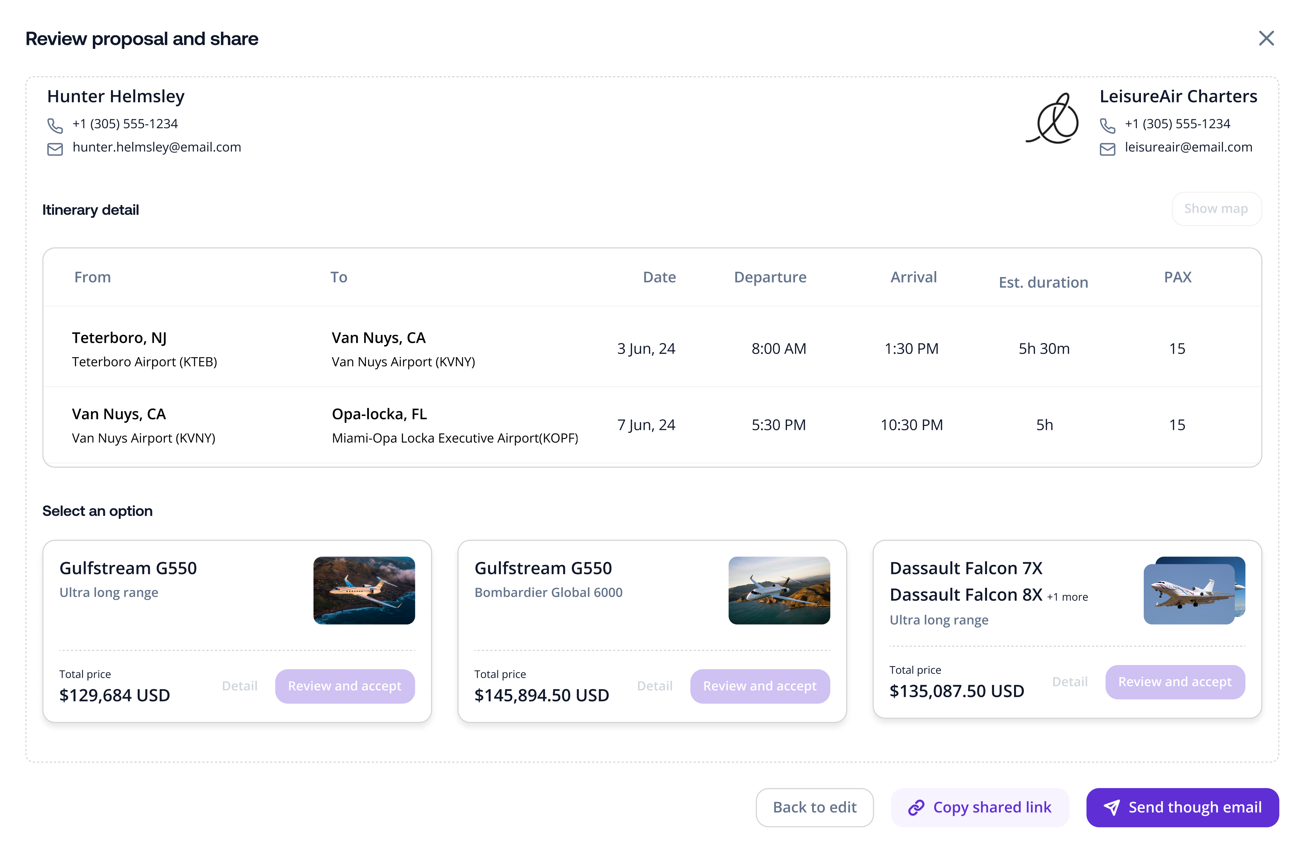This screenshot has height=853, width=1305.
Task: Open the Ultra long range Gulfstream G550 photo
Action: (364, 590)
